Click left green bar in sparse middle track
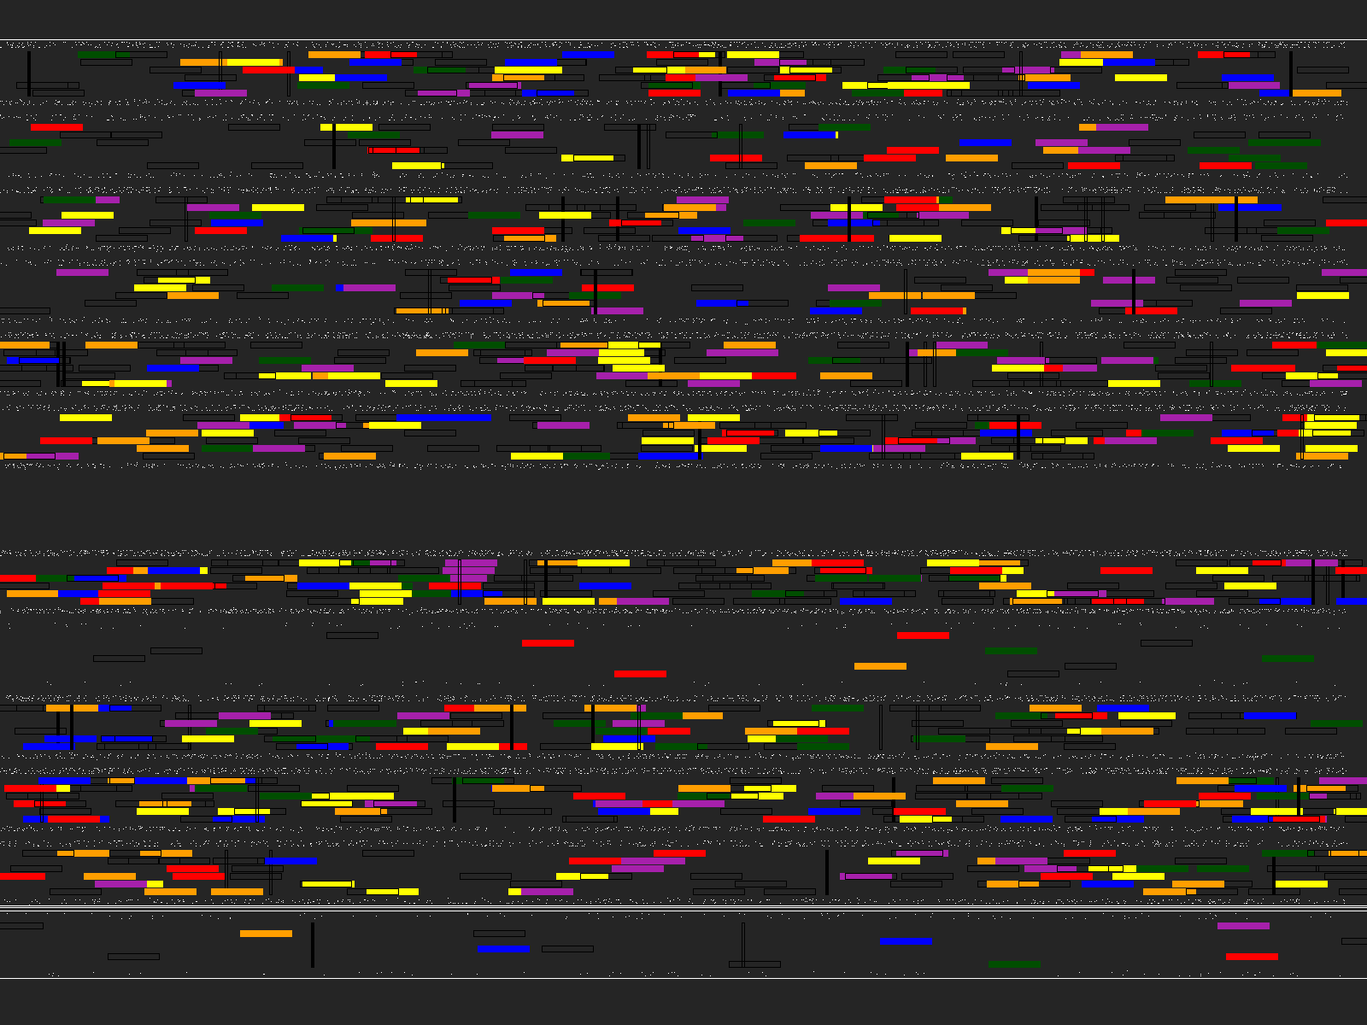Viewport: 1367px width, 1025px height. tap(1011, 651)
